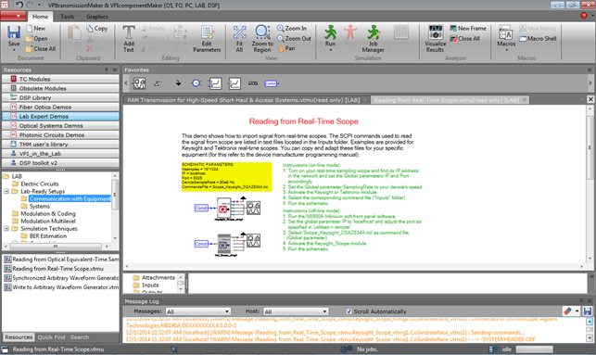The image size is (596, 355).
Task: Open the Macros menu
Action: (x=506, y=38)
